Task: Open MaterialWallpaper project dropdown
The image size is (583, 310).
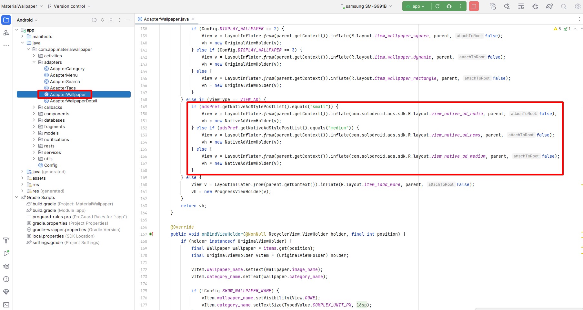Action: (x=22, y=6)
